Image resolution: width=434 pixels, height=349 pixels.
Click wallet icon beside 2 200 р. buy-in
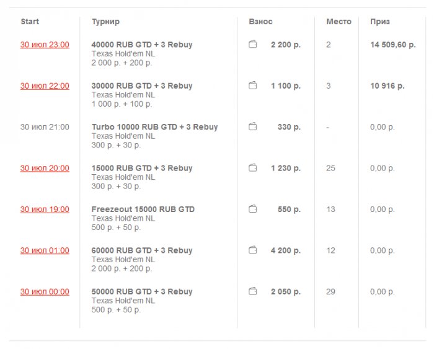(x=253, y=45)
